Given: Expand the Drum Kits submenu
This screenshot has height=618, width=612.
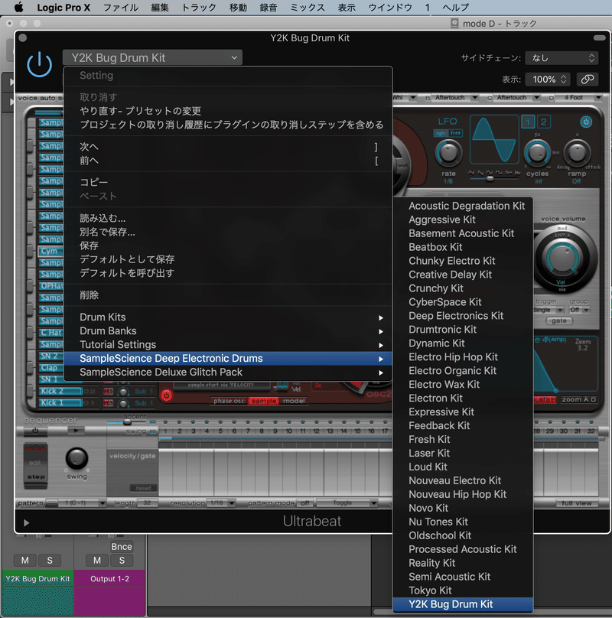Looking at the screenshot, I should tap(228, 317).
